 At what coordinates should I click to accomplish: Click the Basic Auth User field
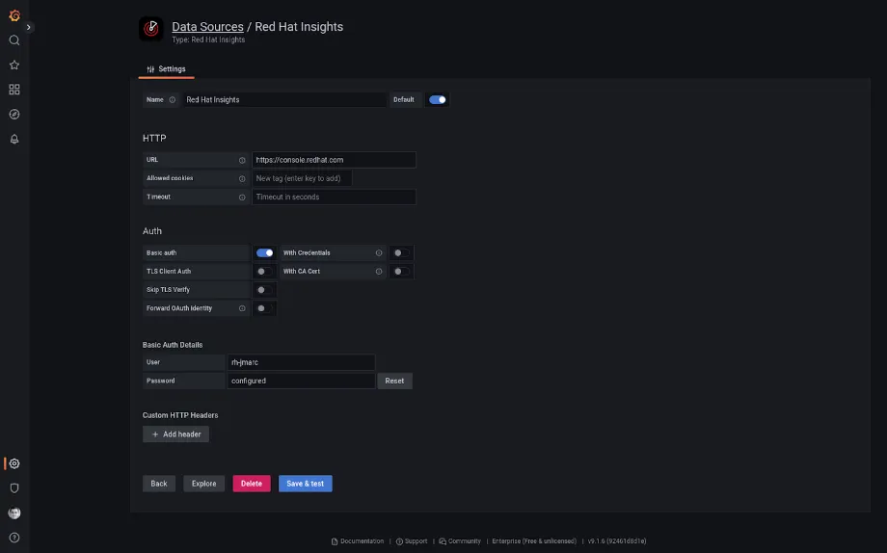[301, 362]
